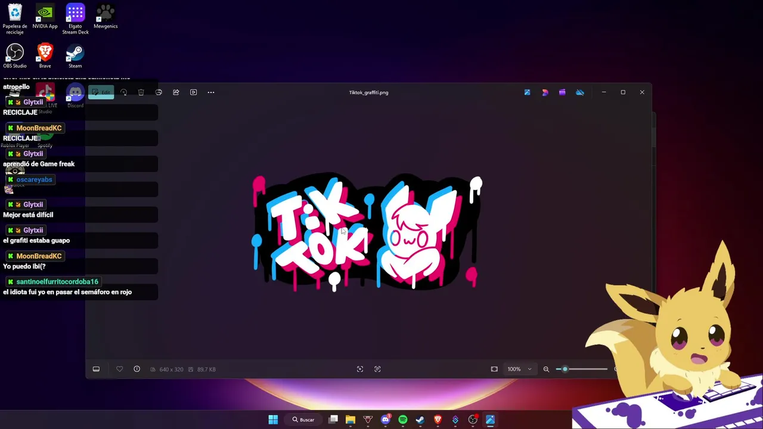
Task: Toggle the filmstrip view icon at bottom left
Action: tap(96, 369)
